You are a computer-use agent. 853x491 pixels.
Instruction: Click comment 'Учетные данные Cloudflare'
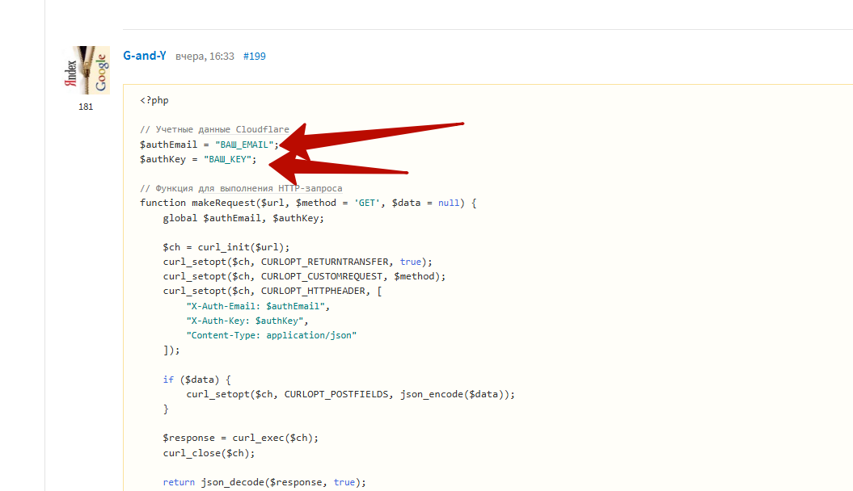(214, 129)
